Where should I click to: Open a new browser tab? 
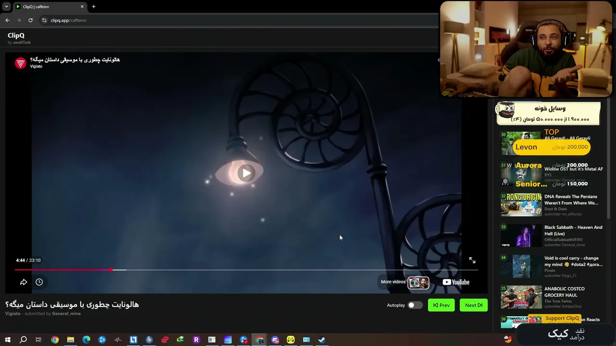93,7
